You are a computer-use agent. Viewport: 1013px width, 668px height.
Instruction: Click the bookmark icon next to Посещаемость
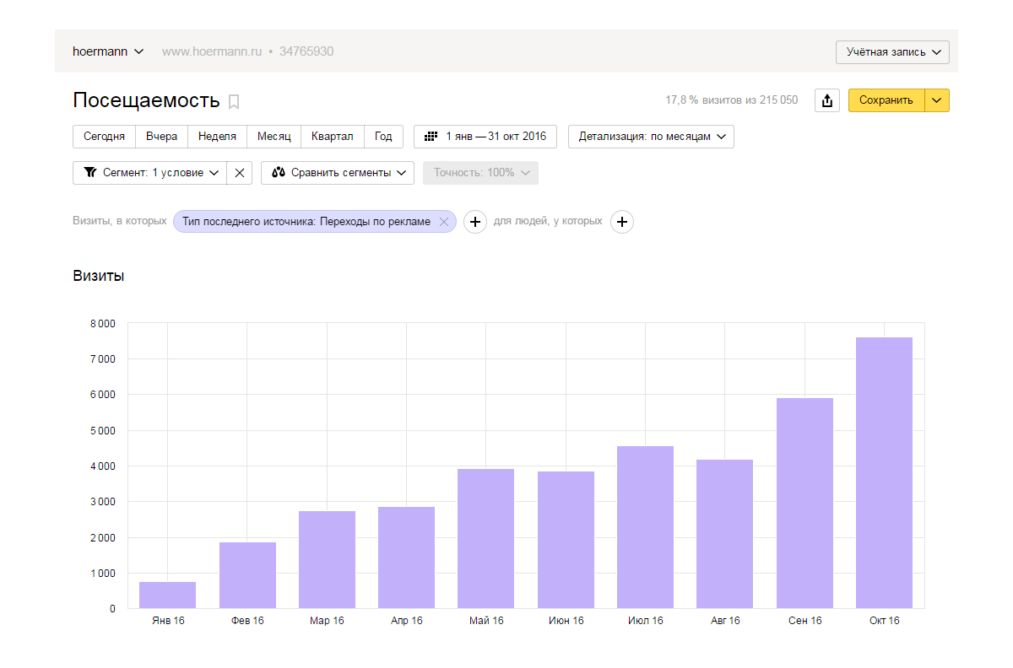coord(234,102)
